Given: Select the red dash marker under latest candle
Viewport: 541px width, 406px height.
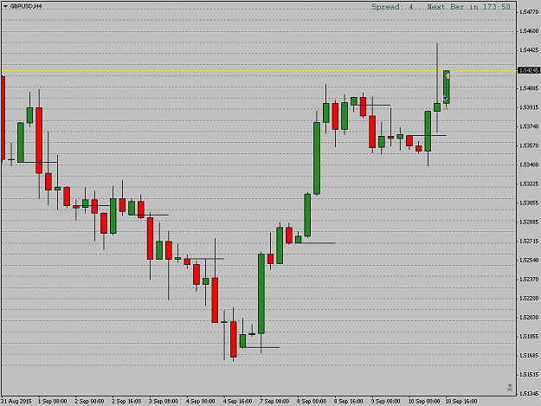Looking at the screenshot, I should coord(446,109).
